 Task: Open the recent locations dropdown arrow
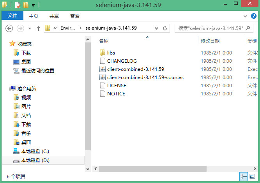pos(30,28)
